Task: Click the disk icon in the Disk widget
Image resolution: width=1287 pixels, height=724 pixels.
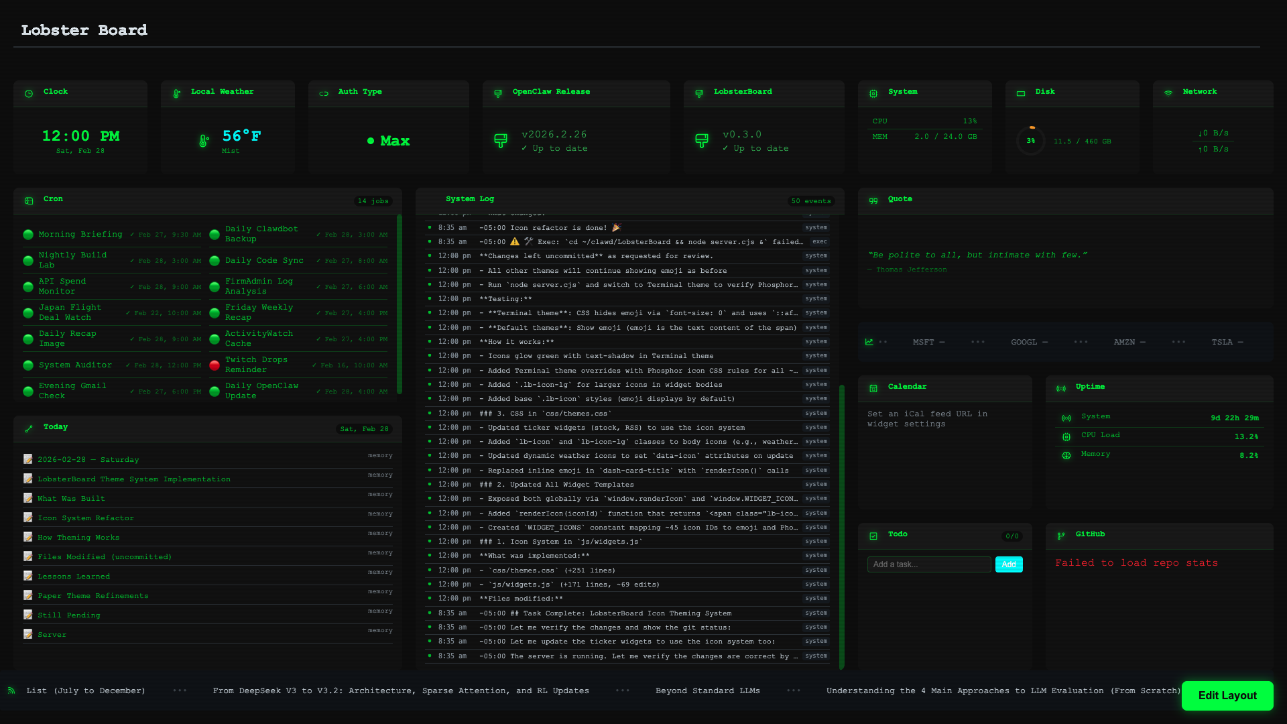Action: click(x=1020, y=93)
